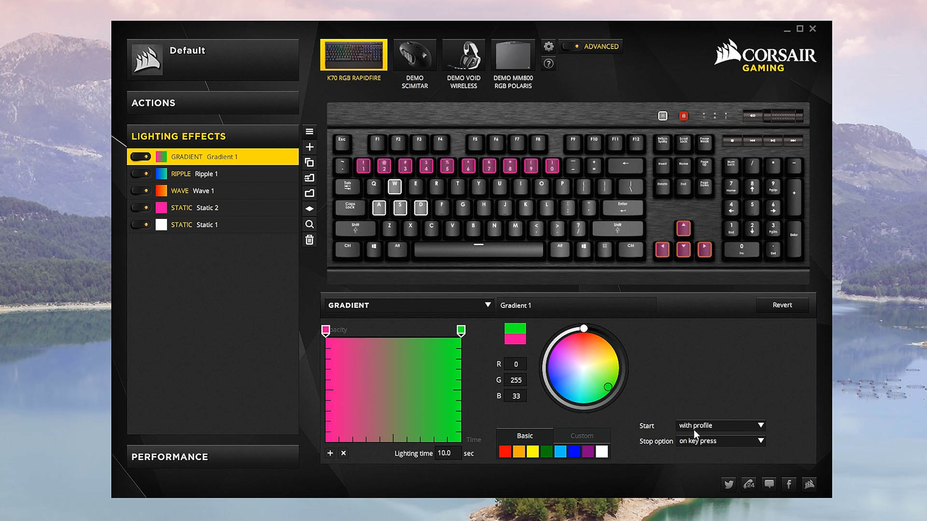
Task: Click the layers diamond icon in lighting toolbar
Action: coord(309,208)
